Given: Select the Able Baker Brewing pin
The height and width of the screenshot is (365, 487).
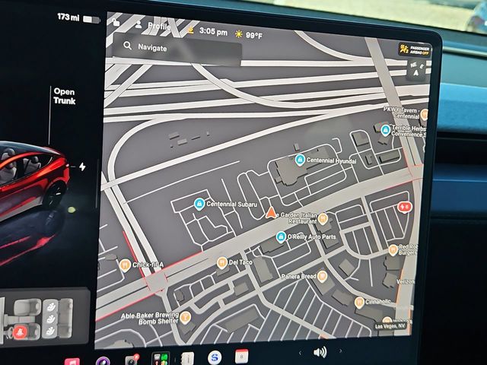Looking at the screenshot, I should pyautogui.click(x=186, y=318).
